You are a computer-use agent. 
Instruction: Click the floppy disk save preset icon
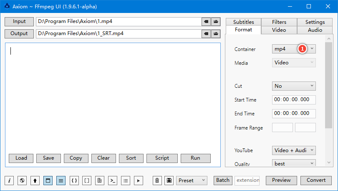[169, 181]
